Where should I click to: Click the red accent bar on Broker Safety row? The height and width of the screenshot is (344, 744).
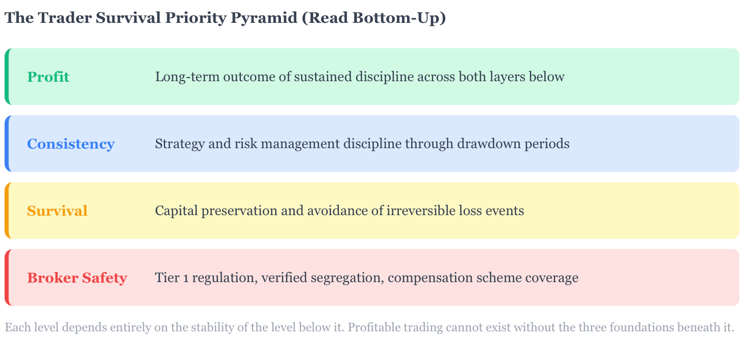[x=7, y=278]
